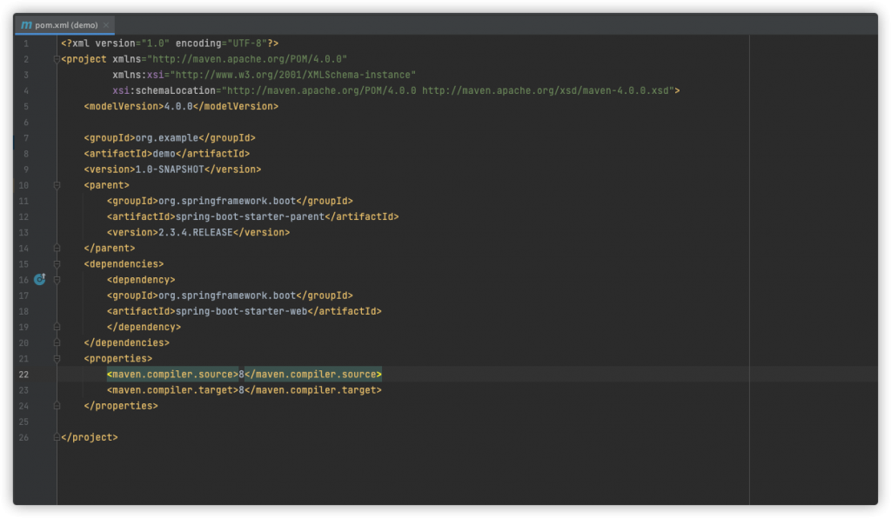The width and height of the screenshot is (891, 518).
Task: Select the pom.xml (demo) editor tab
Action: [x=64, y=24]
